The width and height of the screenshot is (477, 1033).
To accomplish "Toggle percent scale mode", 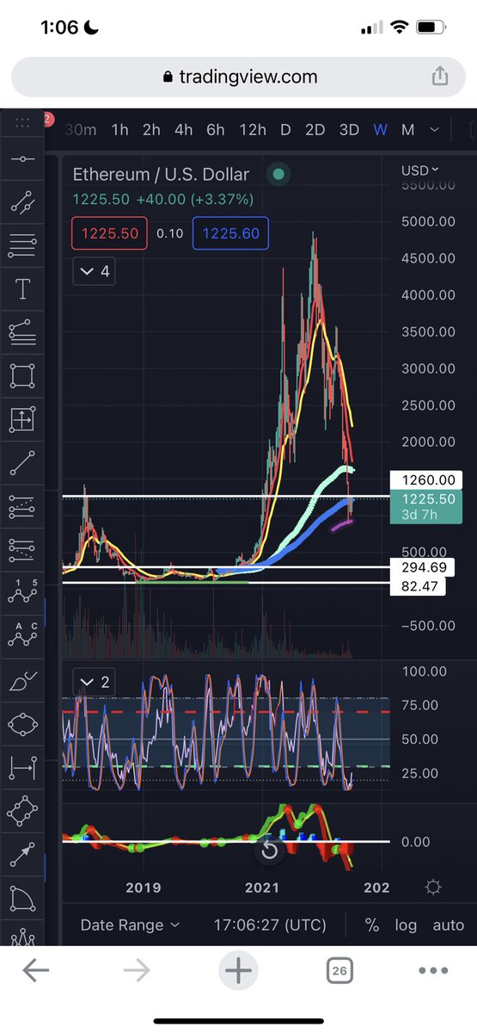I will pos(372,925).
